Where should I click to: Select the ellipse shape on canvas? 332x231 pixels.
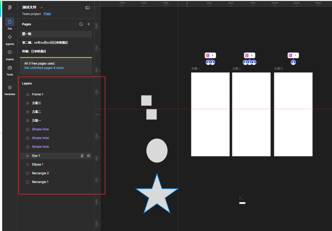tap(157, 151)
